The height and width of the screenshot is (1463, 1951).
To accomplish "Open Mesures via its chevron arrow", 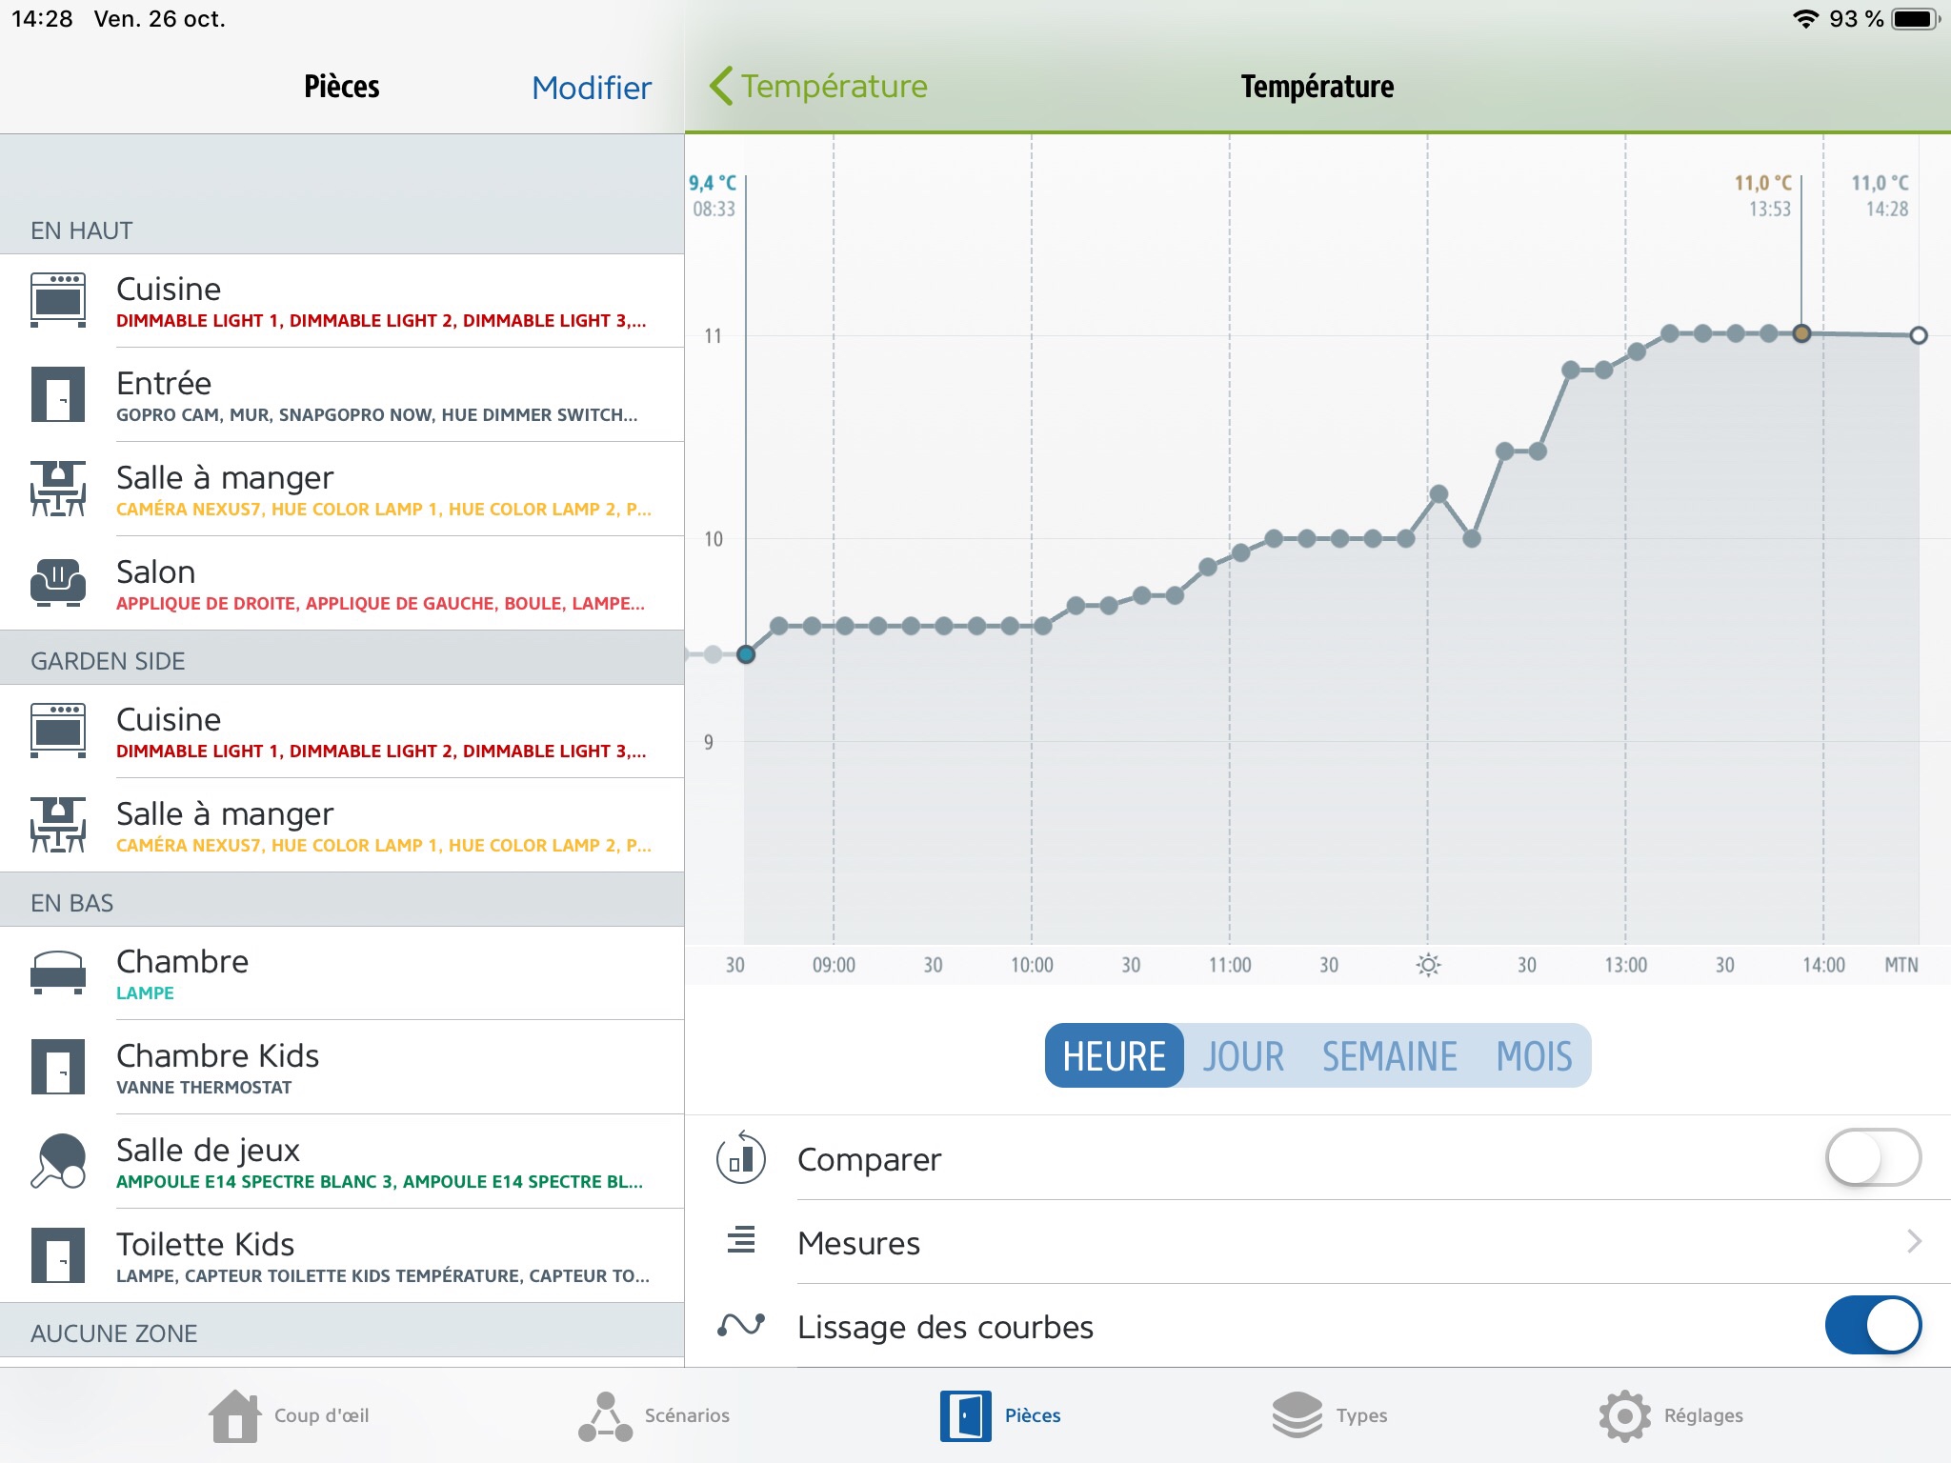I will pyautogui.click(x=1914, y=1241).
